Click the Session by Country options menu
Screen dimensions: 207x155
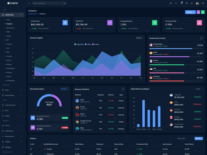[x=201, y=38]
